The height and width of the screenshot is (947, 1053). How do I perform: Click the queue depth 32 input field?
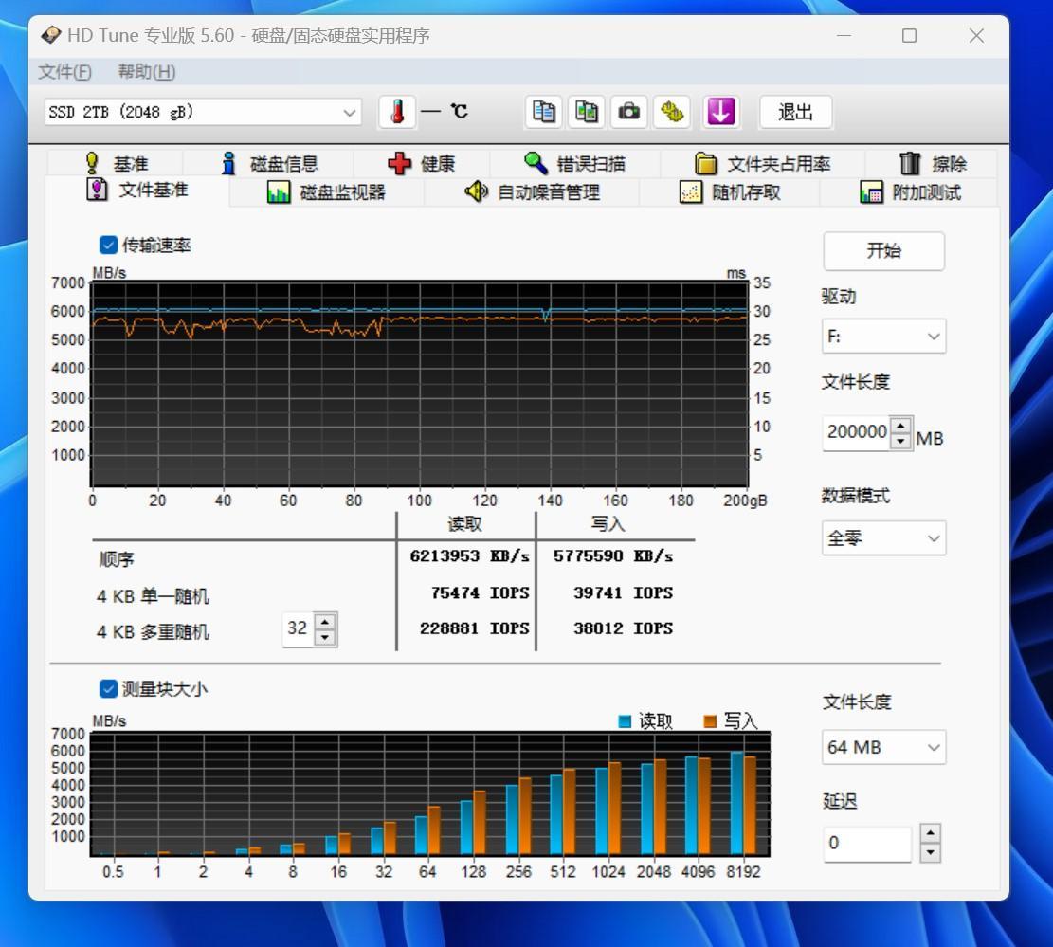pyautogui.click(x=299, y=629)
